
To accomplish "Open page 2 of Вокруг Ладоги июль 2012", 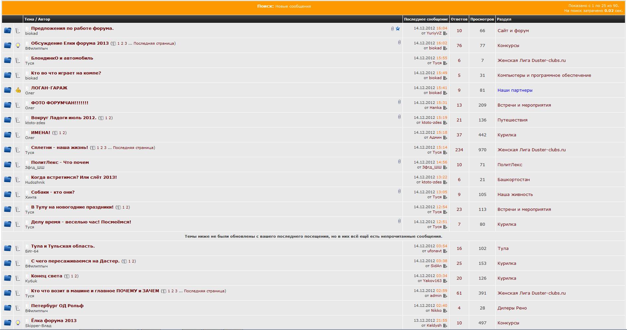I will [110, 118].
